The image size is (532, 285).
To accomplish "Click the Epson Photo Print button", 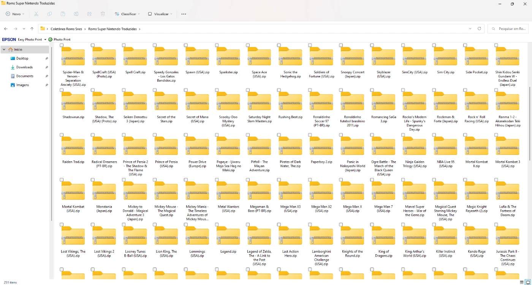I will point(59,39).
